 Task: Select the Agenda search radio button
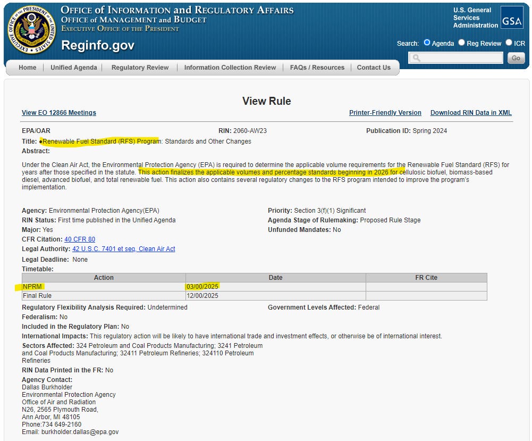click(427, 43)
